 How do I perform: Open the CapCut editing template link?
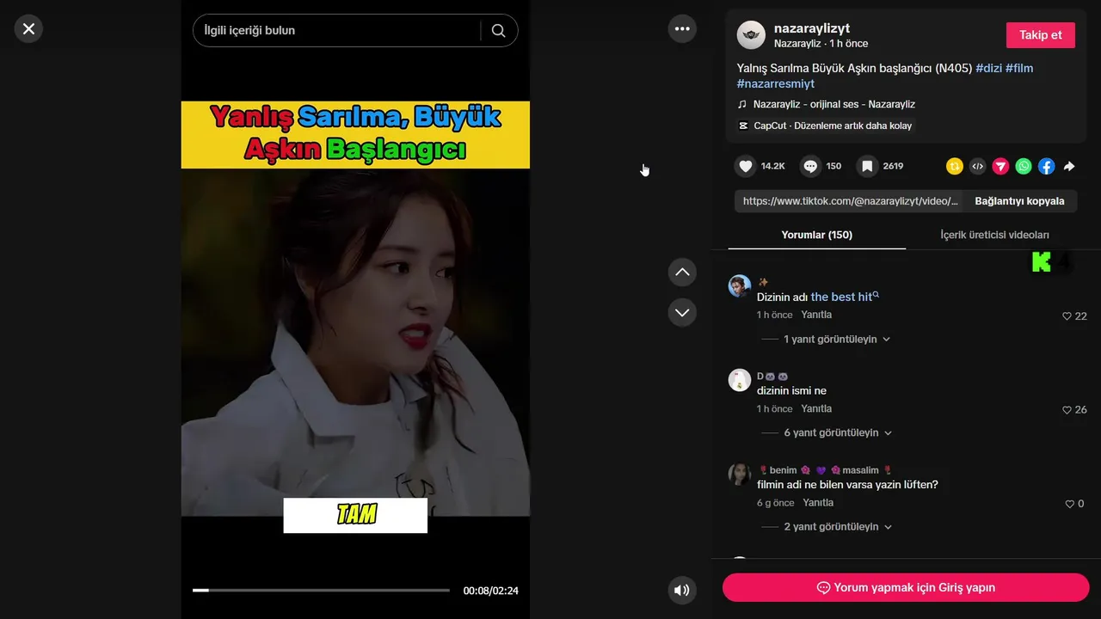[825, 126]
